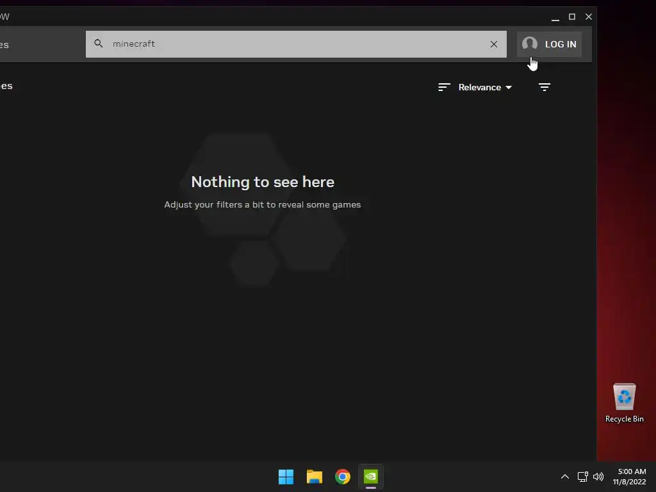Screen dimensions: 656x492
Task: Open File Explorer from the taskbar
Action: tap(314, 477)
